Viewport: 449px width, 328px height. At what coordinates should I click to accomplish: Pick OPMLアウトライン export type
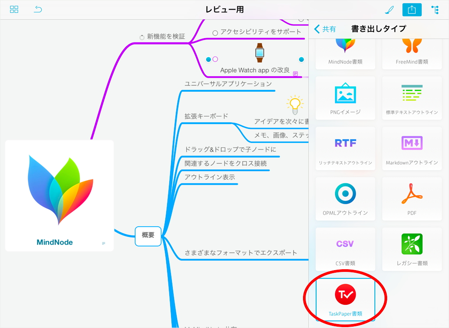(346, 199)
